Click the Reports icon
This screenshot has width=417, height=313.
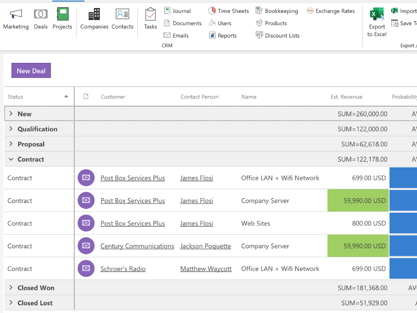coord(212,35)
